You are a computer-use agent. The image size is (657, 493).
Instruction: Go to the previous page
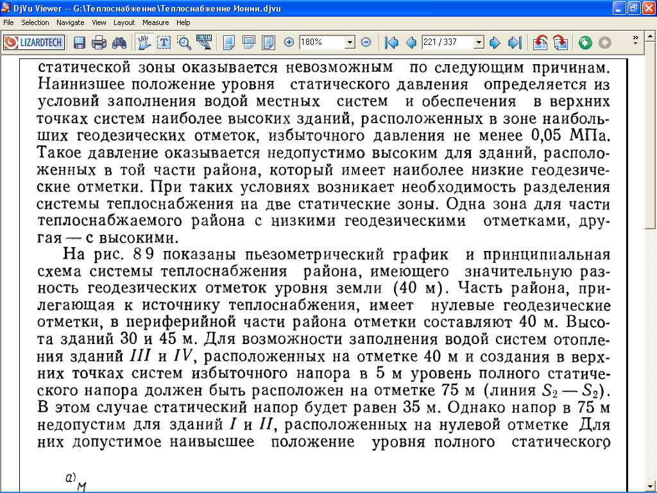click(x=411, y=42)
